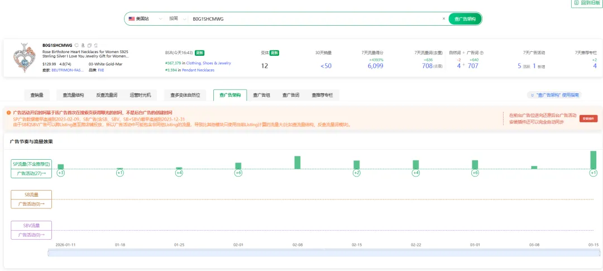Toggle the SB流量 series label
The image size is (603, 271).
tap(32, 194)
